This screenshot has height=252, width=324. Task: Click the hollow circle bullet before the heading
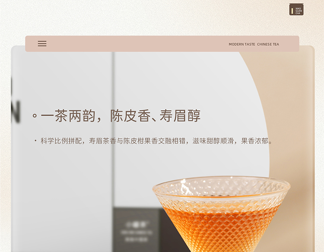click(x=35, y=116)
